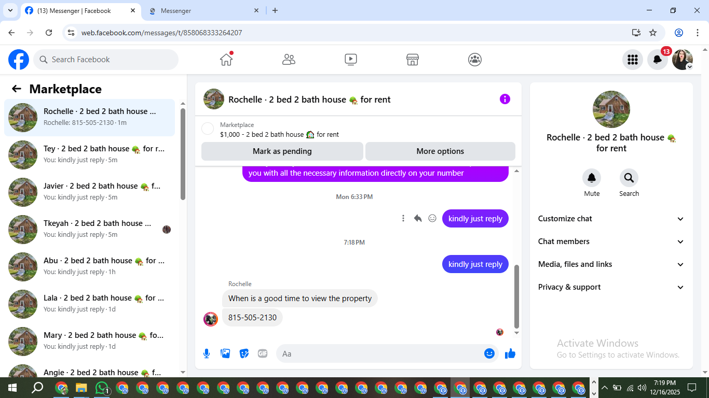Focus the Aa message input box
The image size is (709, 398).
coord(387,353)
